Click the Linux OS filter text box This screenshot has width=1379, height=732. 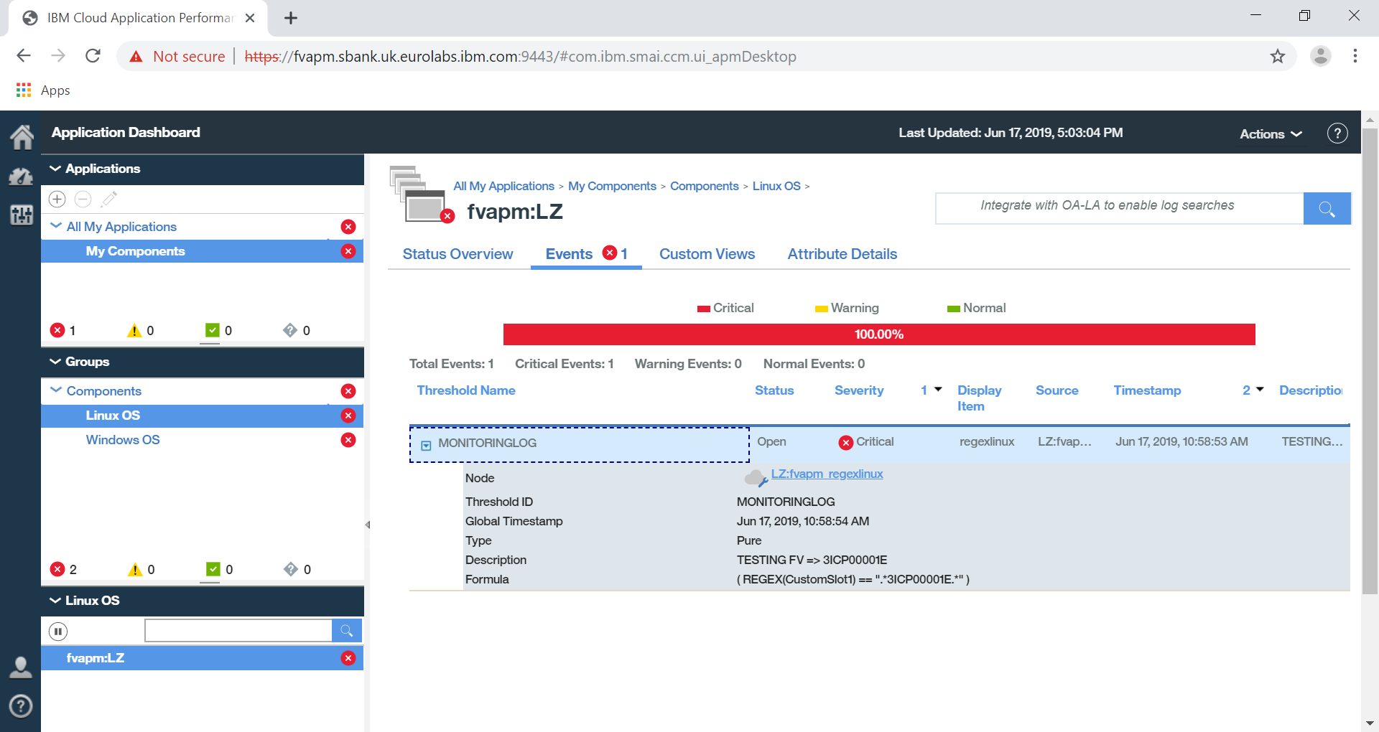click(238, 631)
